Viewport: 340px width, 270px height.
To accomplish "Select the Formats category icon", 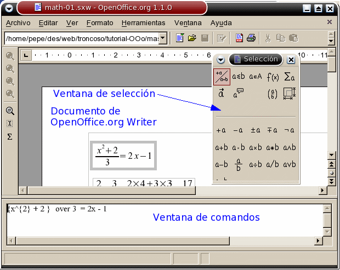I will (290, 94).
